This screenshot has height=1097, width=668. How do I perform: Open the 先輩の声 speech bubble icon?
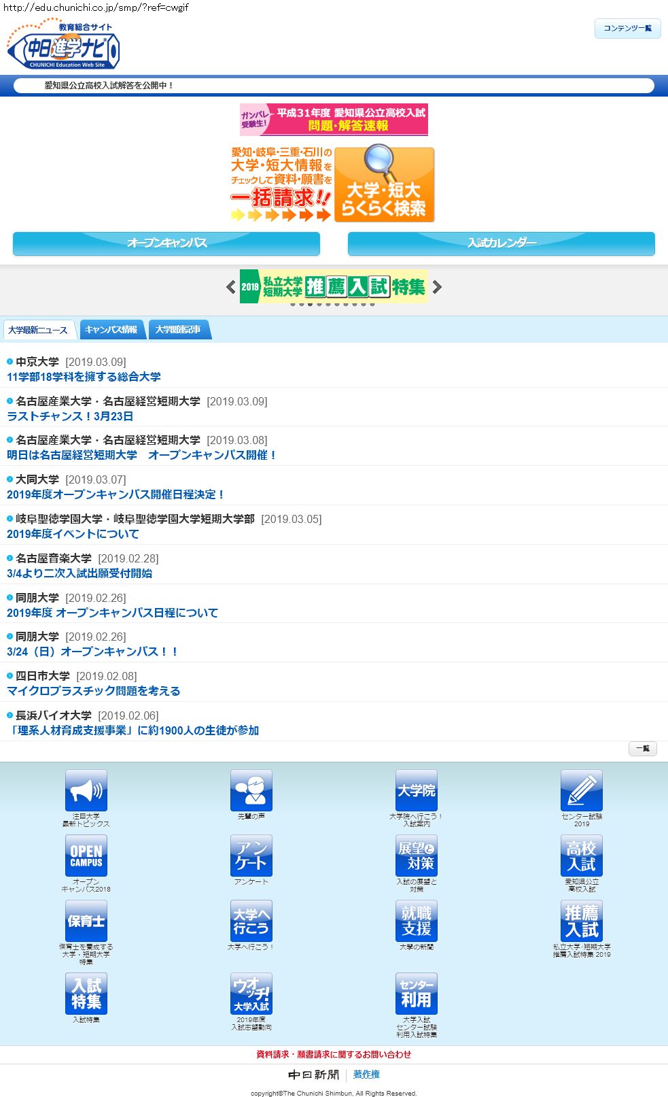tap(251, 790)
